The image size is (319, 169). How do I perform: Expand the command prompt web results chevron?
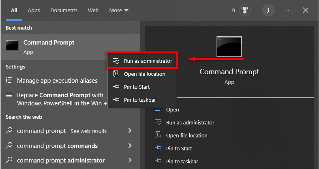130,131
